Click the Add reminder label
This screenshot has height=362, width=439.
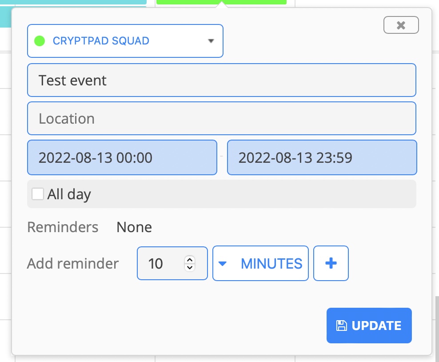(x=73, y=263)
